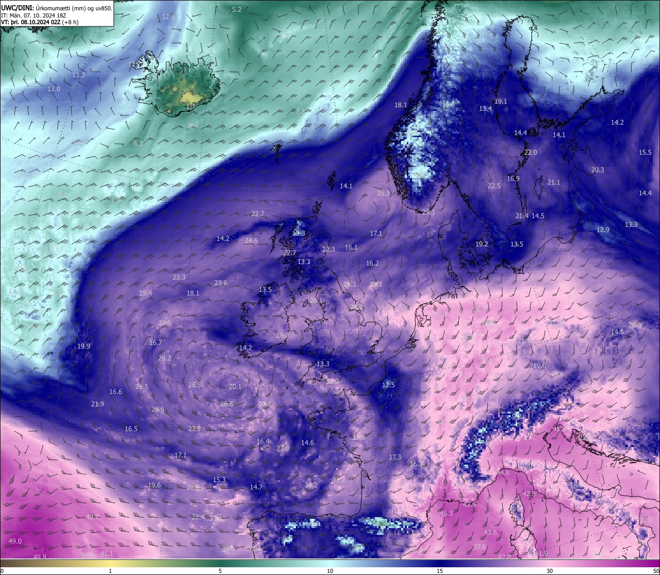Click the VT: þri. 08.10.2024 02Z line
The image size is (660, 575).
point(40,22)
